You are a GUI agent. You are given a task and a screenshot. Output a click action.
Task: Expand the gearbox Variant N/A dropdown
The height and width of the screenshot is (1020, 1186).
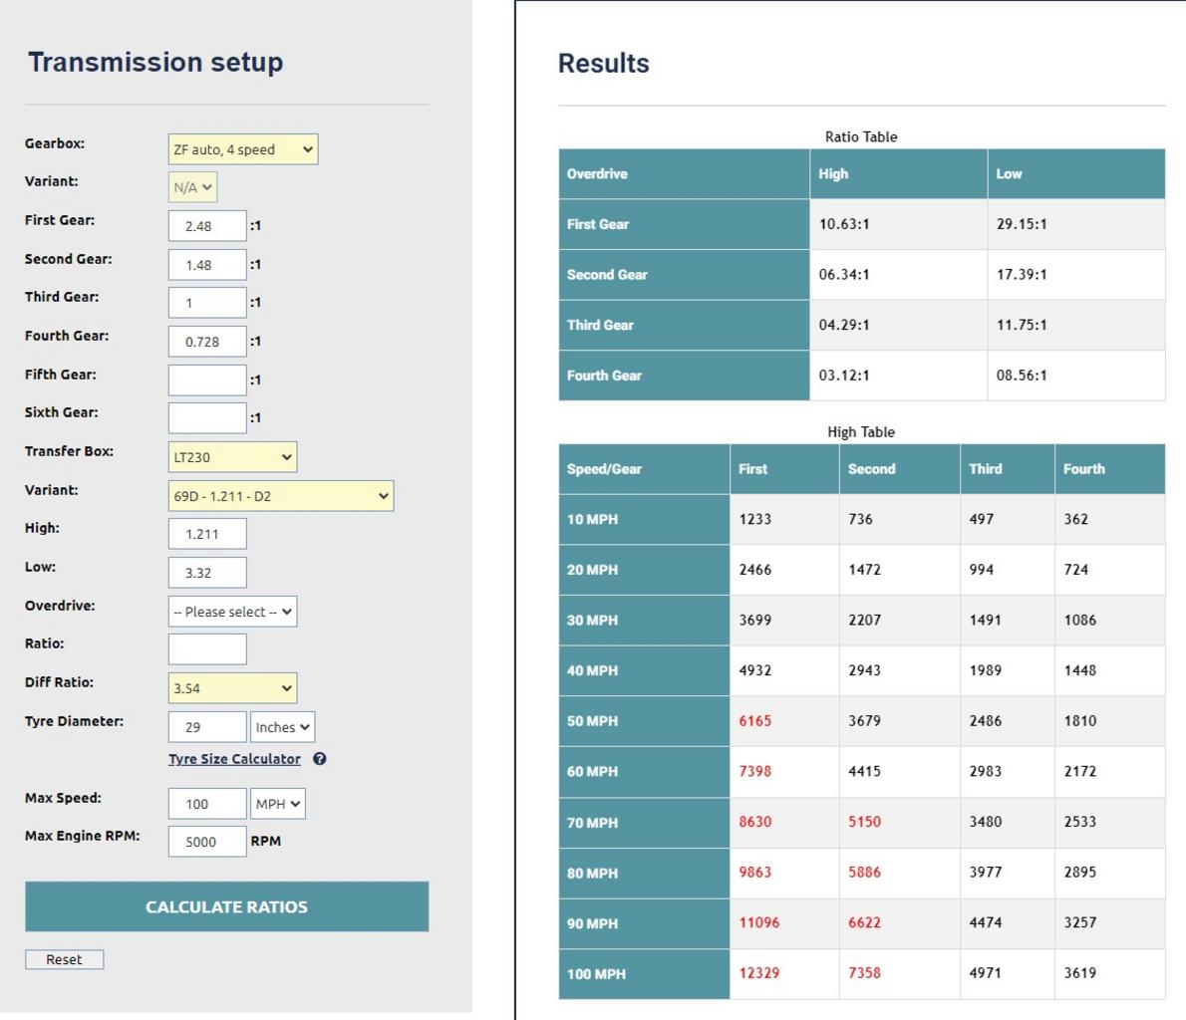[192, 186]
